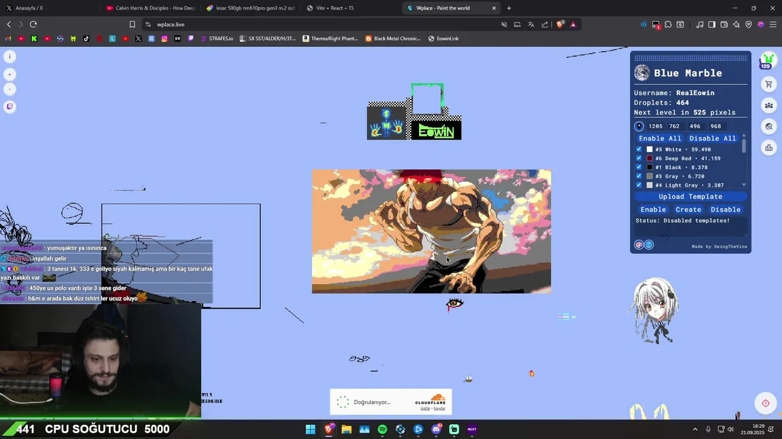Viewport: 782px width, 439px height.
Task: Bookmark this page with the bookmark icon
Action: click(132, 24)
